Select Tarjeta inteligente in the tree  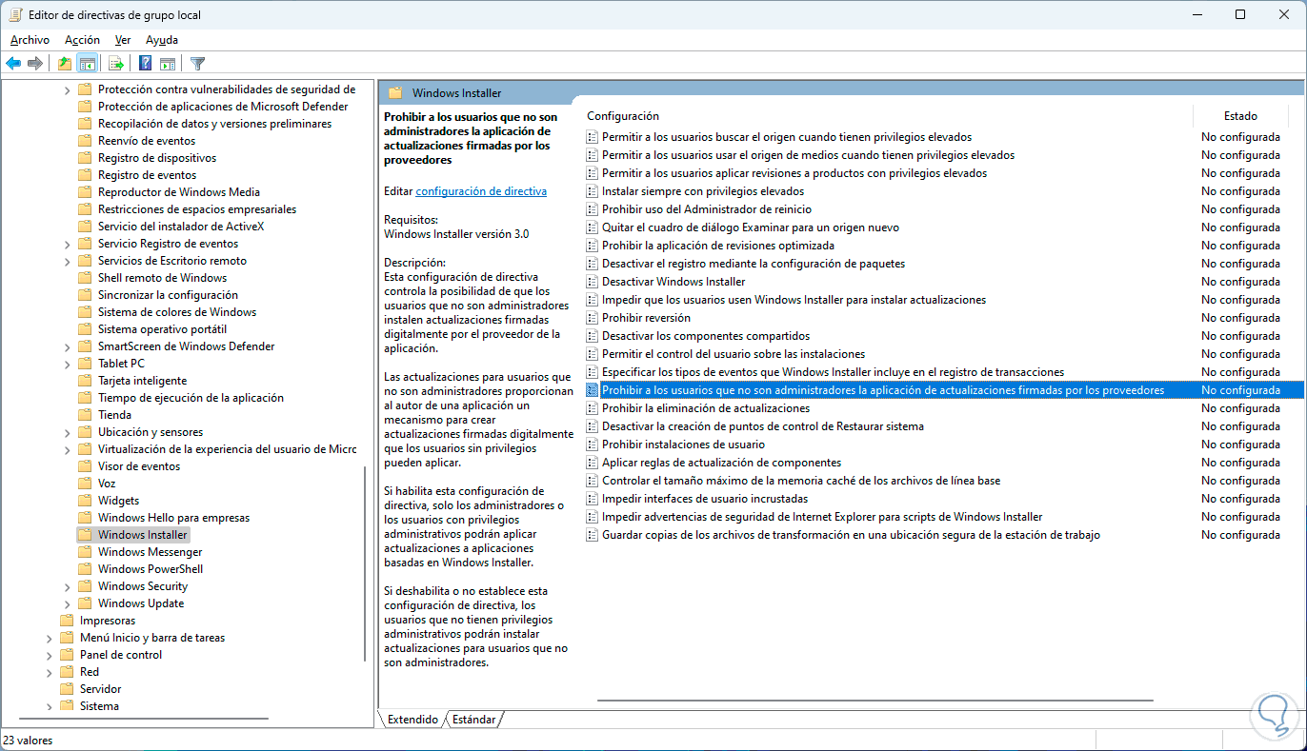point(142,381)
